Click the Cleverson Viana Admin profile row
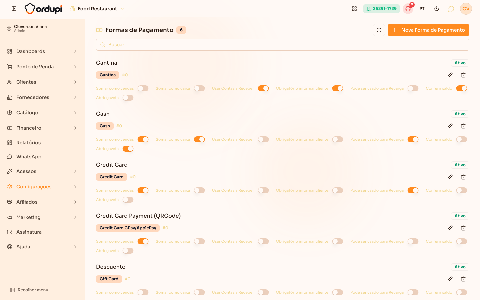 [42, 29]
